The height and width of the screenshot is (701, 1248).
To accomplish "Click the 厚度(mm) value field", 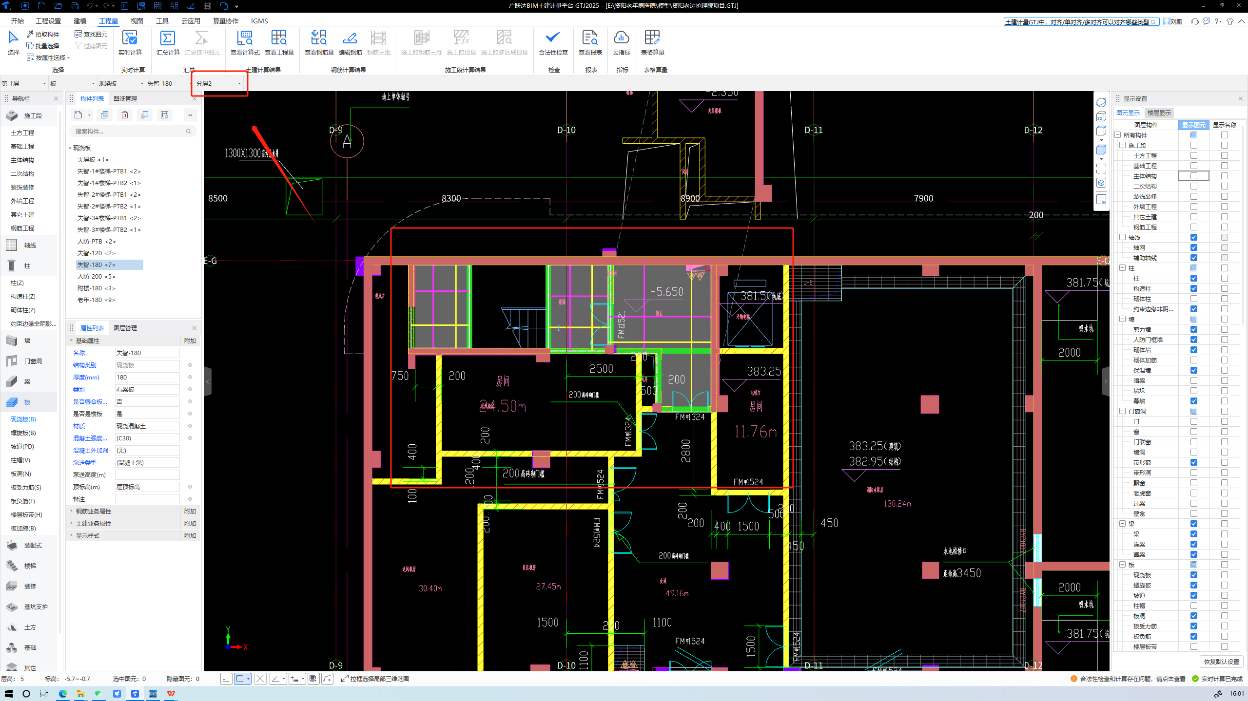I will (x=147, y=378).
